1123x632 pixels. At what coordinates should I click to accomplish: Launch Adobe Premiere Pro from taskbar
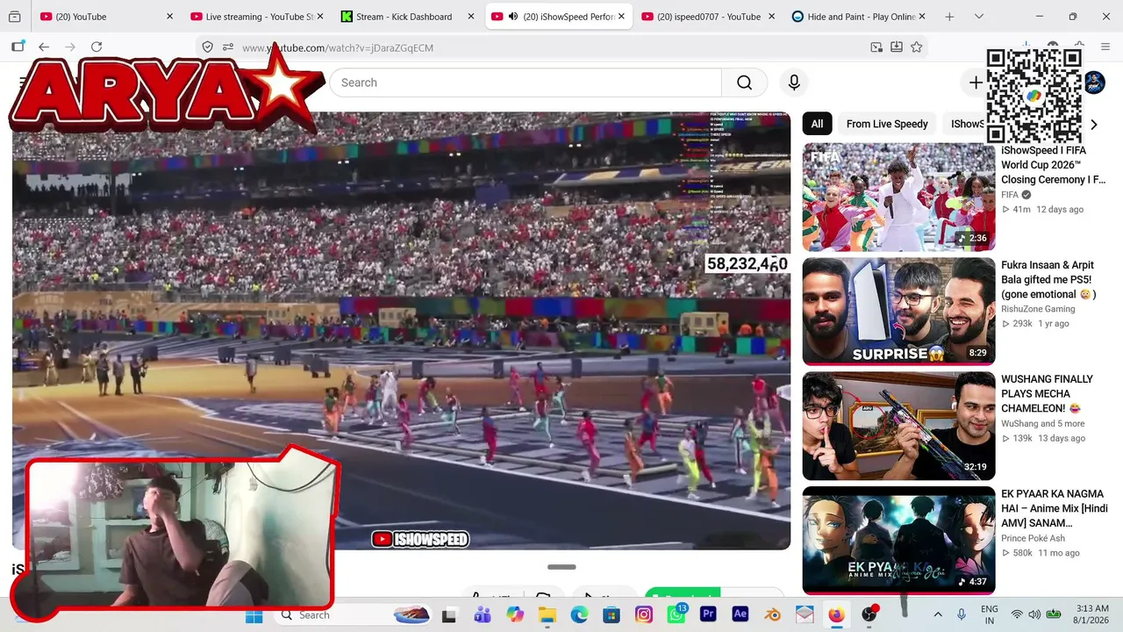coord(708,615)
